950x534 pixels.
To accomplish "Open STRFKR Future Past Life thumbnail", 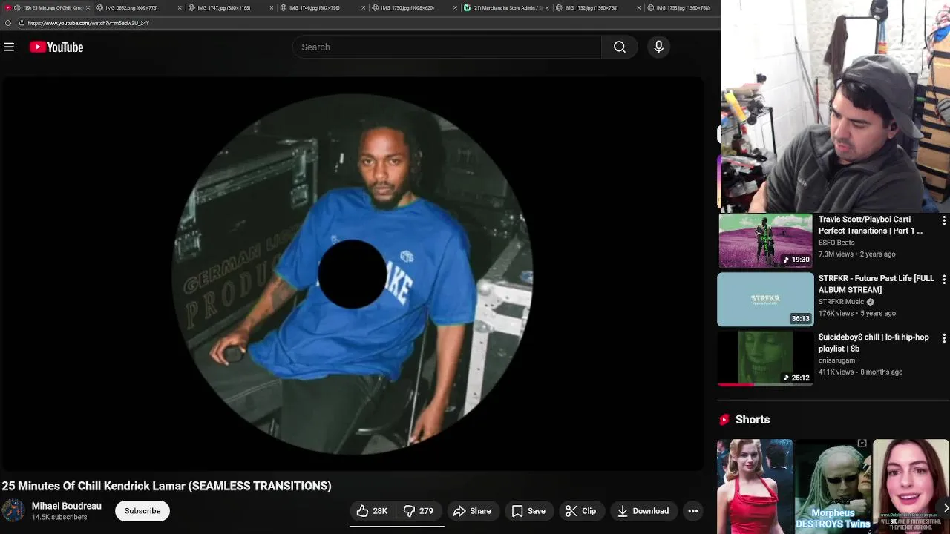I will point(765,300).
